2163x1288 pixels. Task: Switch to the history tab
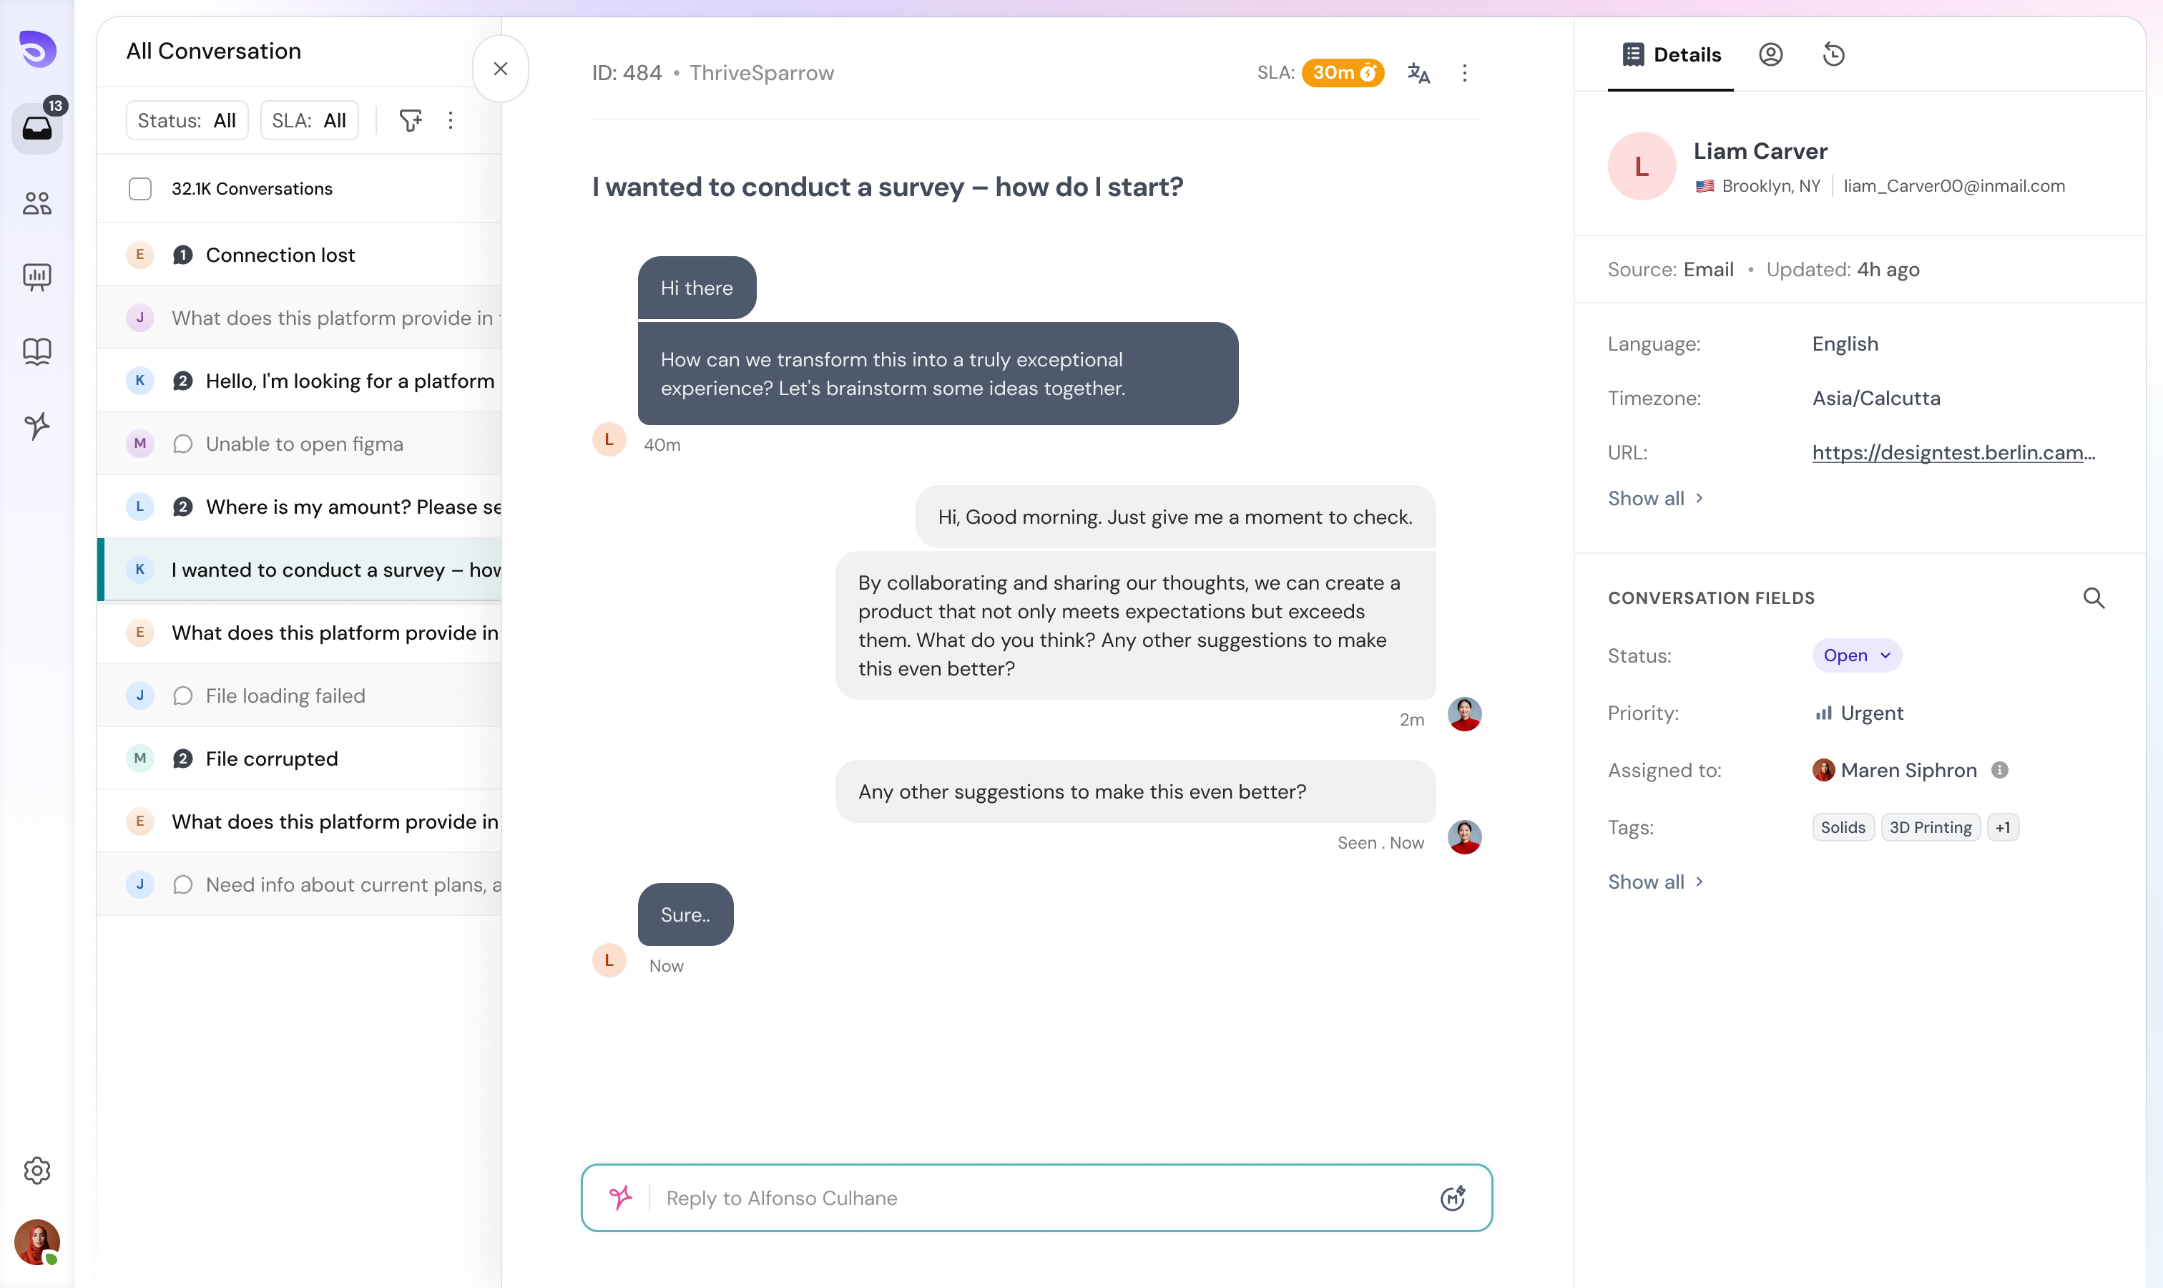(x=1833, y=54)
